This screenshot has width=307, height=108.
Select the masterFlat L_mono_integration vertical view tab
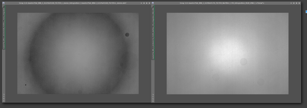(4, 28)
